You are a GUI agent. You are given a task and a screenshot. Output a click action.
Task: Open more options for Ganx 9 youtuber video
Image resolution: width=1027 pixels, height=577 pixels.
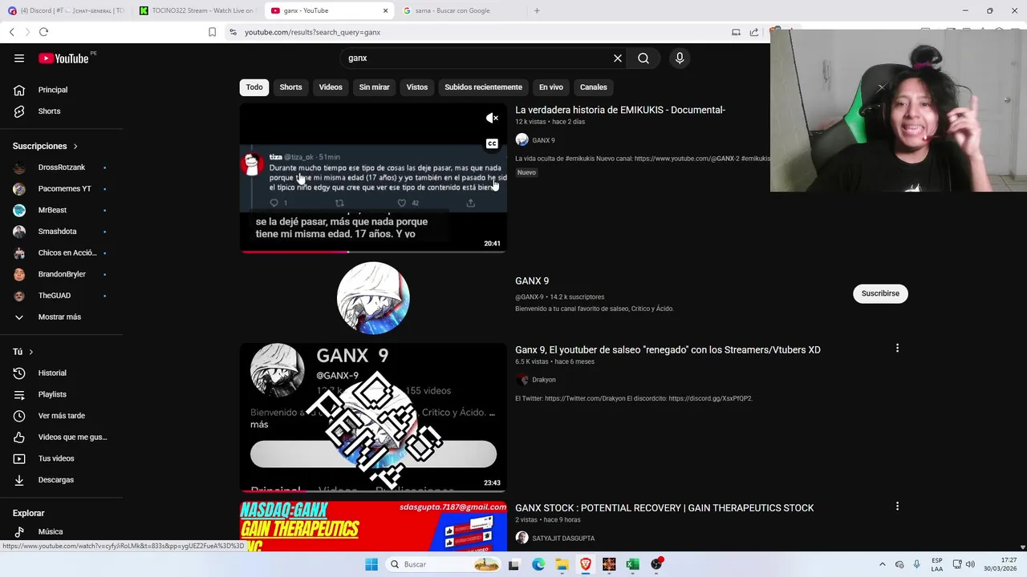pos(897,349)
